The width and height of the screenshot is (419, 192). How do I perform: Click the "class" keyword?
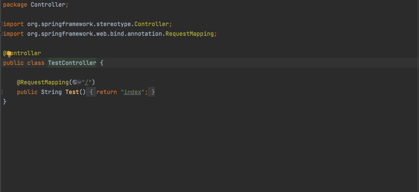36,63
